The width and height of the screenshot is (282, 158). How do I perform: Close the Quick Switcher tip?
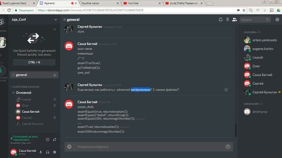(55, 29)
